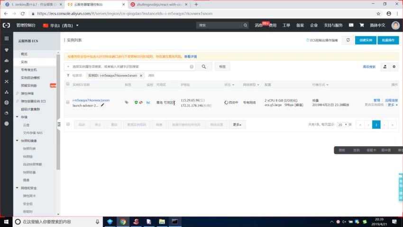
Task: Open 备案 in top navigation
Action: [300, 25]
